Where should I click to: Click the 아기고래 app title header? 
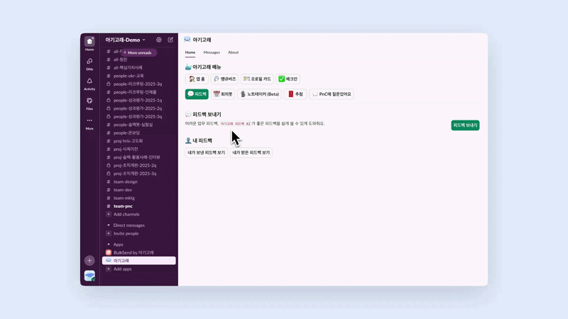click(198, 40)
